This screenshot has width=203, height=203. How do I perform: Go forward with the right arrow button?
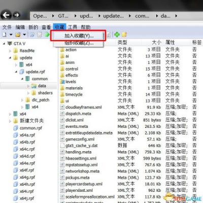point(16,15)
